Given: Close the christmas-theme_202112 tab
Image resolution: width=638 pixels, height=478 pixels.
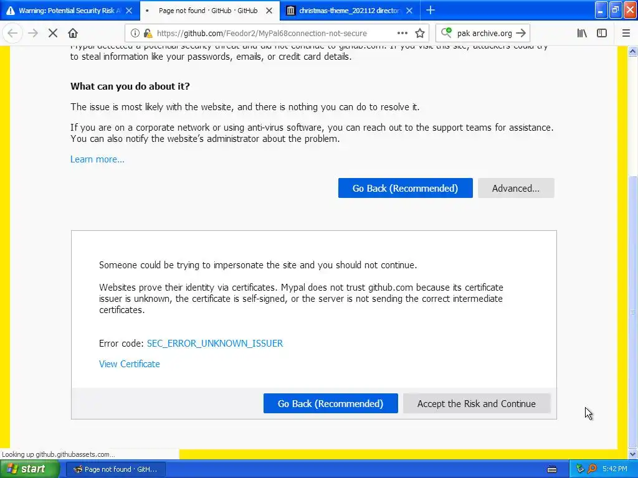Looking at the screenshot, I should [409, 11].
